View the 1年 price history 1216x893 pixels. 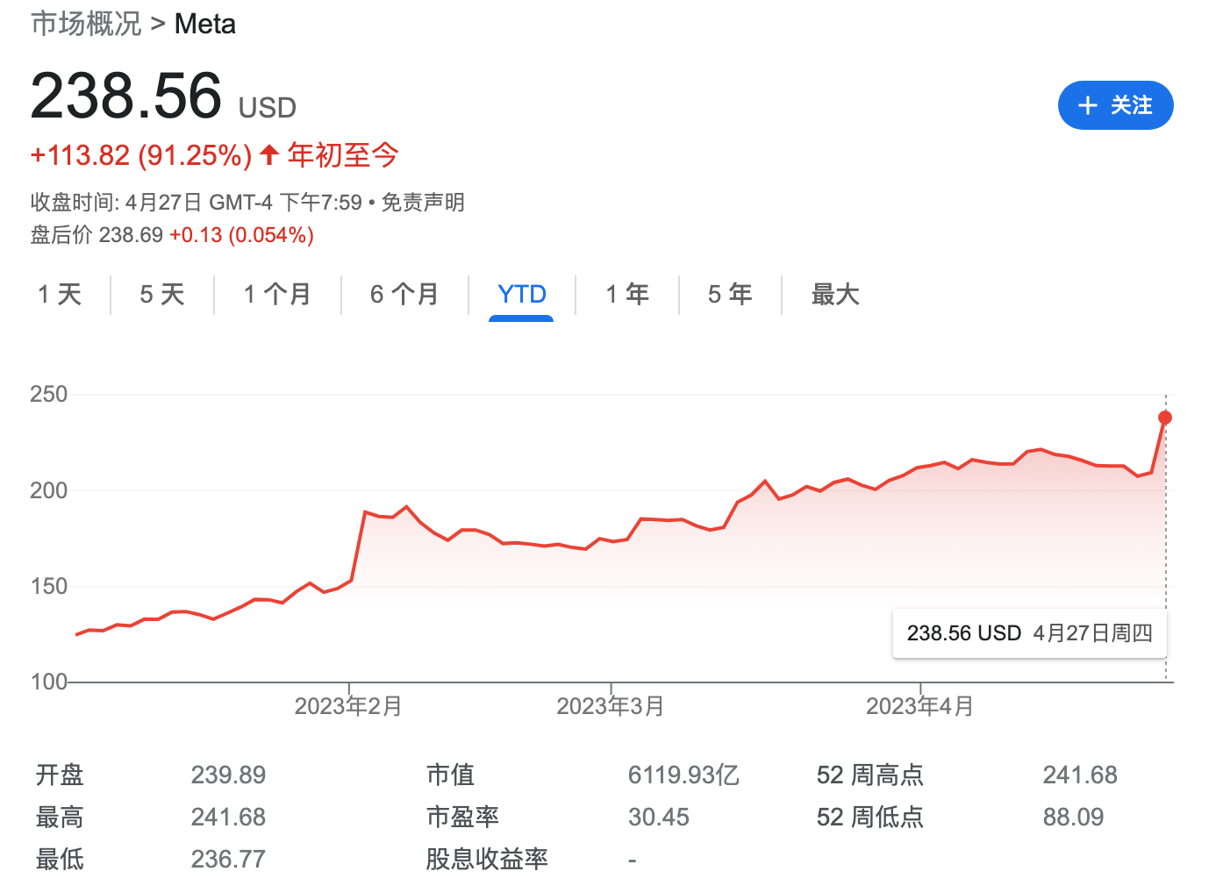pyautogui.click(x=626, y=295)
